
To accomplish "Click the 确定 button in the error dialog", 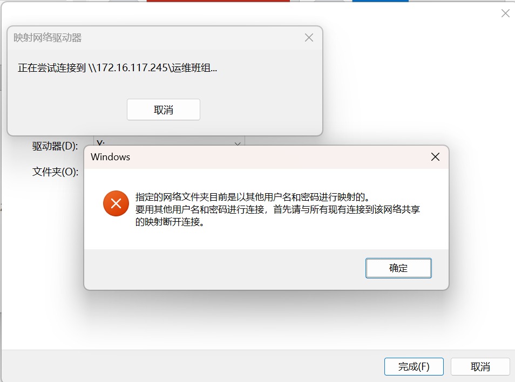I will click(398, 268).
